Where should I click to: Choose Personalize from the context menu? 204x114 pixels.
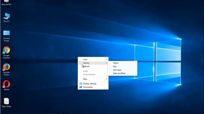[x=93, y=87]
